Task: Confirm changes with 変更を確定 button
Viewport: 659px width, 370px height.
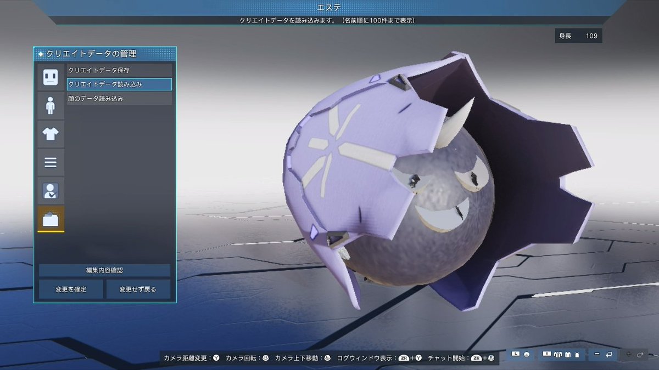Action: 71,289
